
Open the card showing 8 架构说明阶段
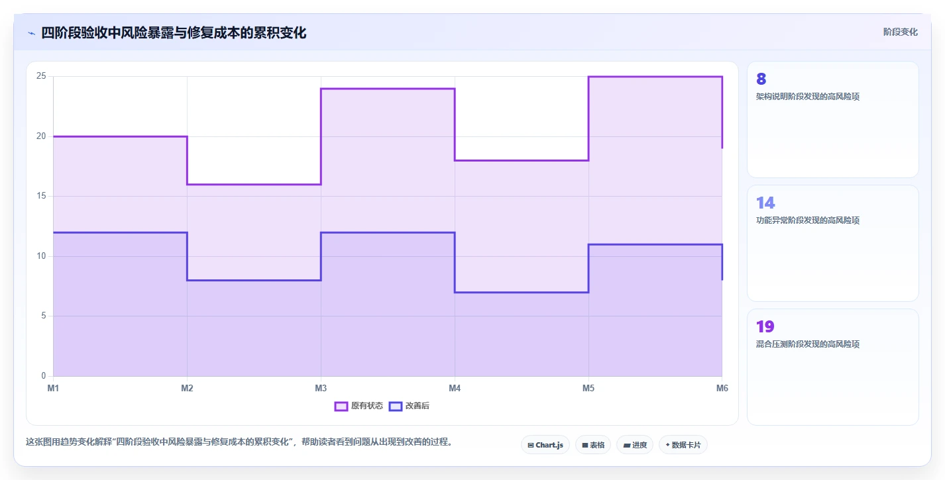point(833,120)
